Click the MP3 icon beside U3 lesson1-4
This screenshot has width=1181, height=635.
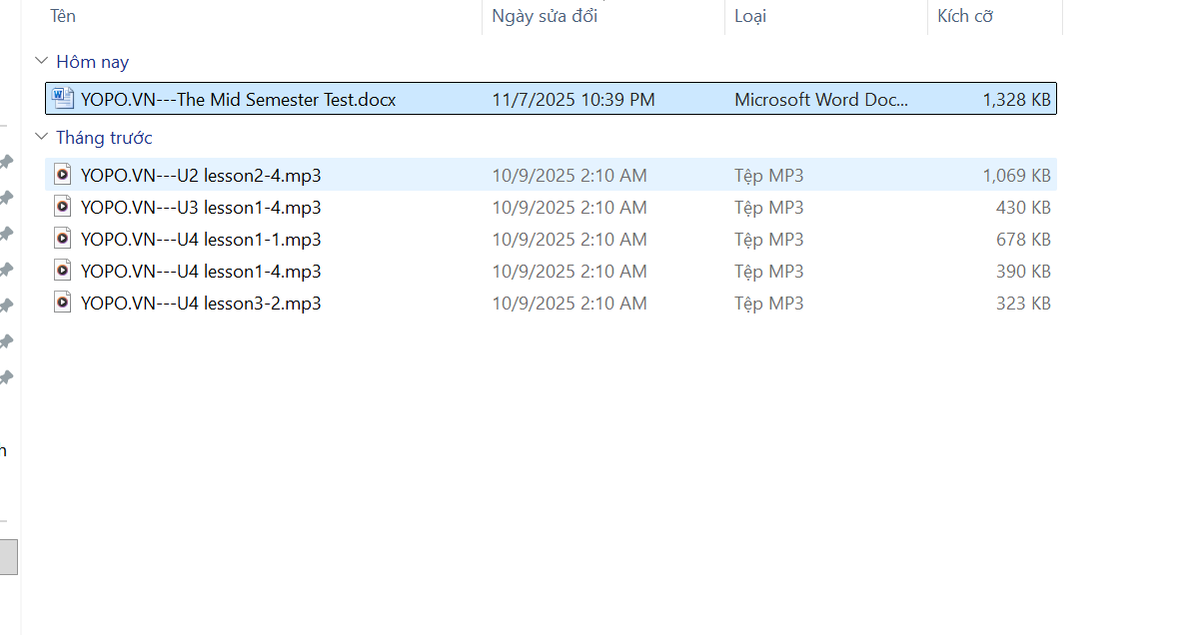(63, 207)
